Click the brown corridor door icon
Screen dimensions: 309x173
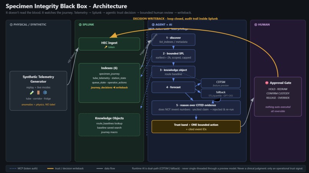pos(38,93)
